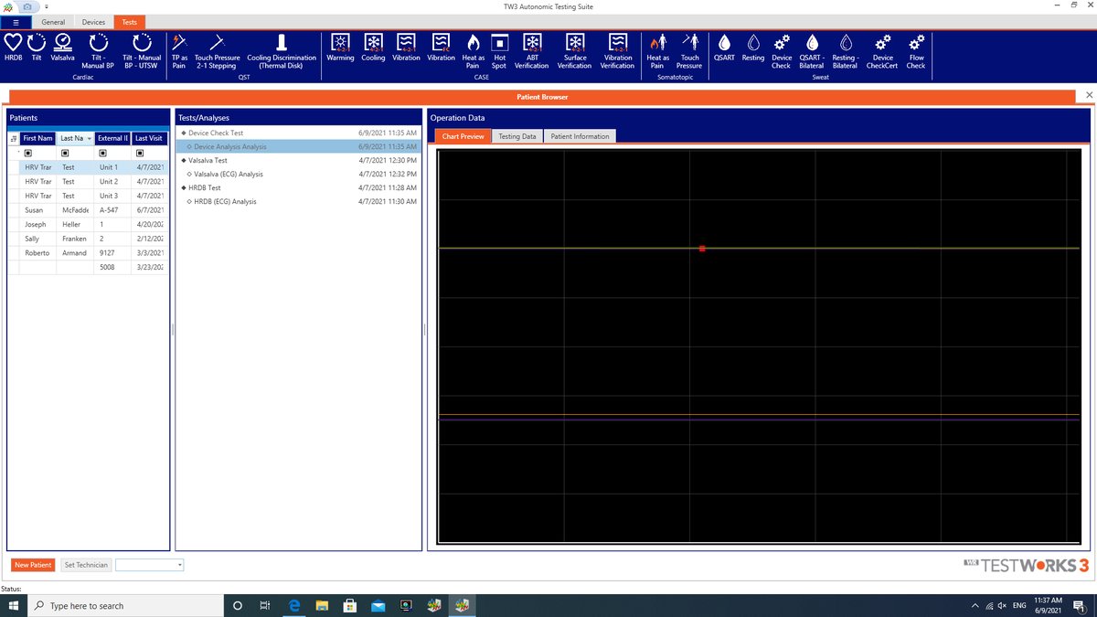
Task: Start the QSART sweat test
Action: tap(724, 48)
